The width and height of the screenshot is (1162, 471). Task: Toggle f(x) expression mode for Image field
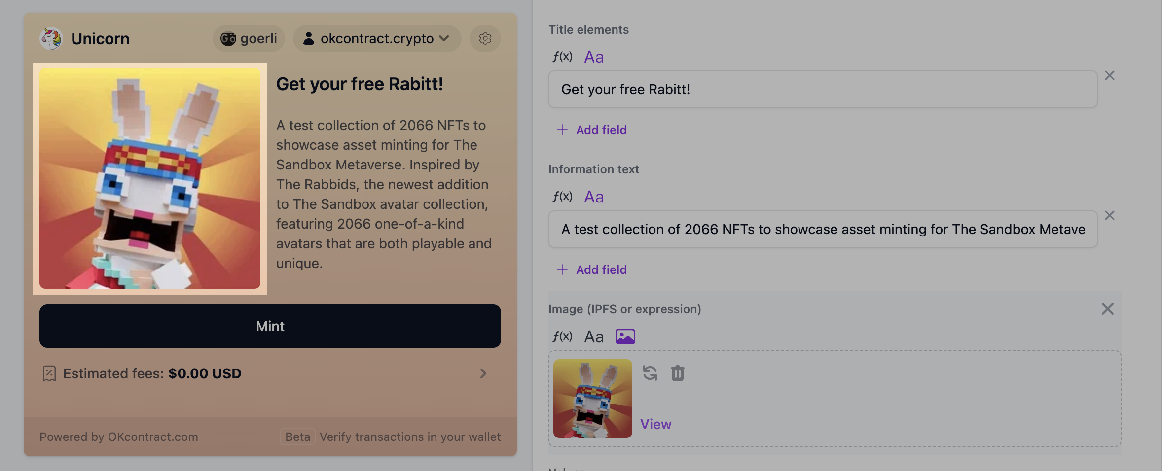click(563, 336)
